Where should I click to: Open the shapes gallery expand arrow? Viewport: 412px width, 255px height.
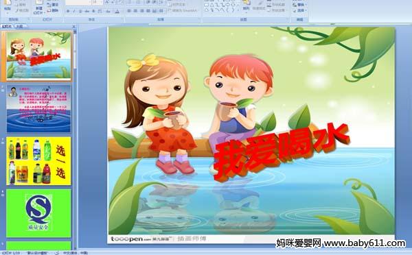pos(238,10)
